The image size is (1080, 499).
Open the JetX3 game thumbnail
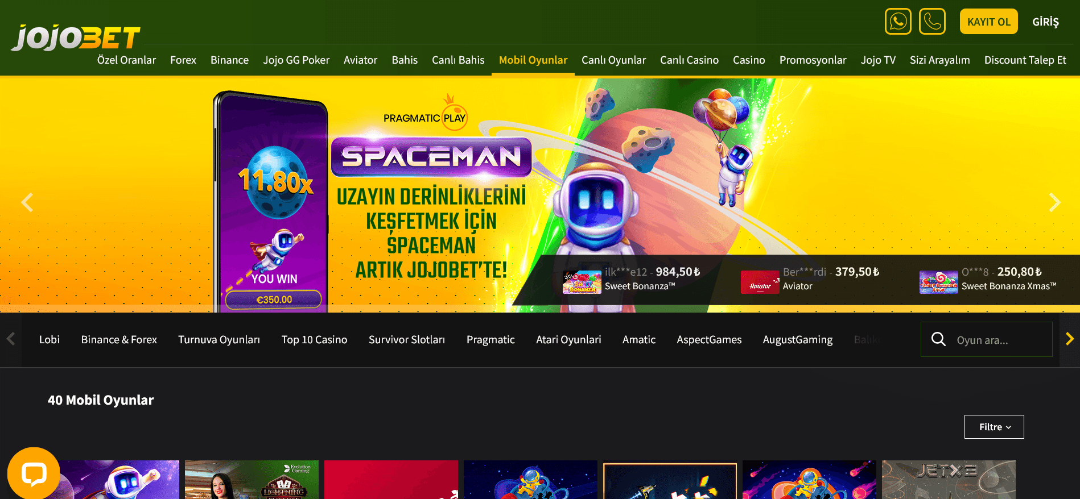[949, 480]
